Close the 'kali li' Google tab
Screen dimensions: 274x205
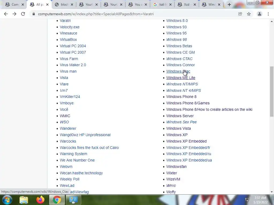(170, 5)
